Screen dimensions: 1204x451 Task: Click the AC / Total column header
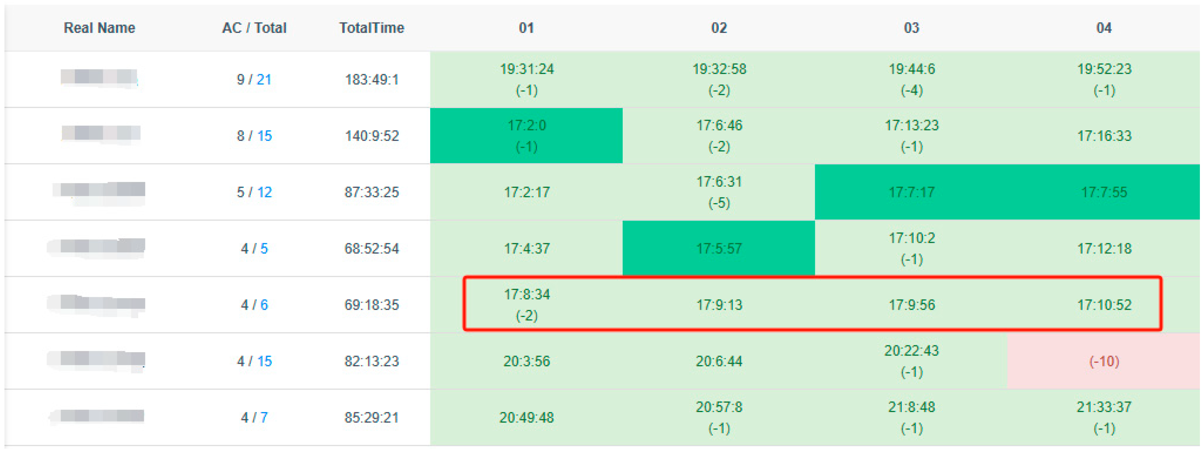254,28
